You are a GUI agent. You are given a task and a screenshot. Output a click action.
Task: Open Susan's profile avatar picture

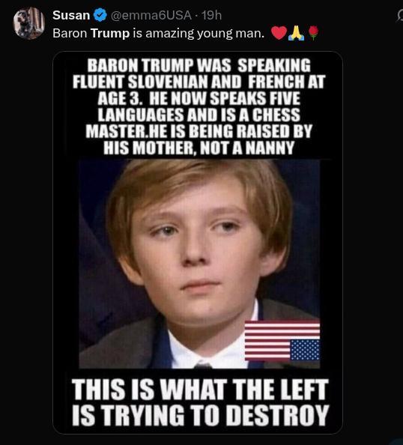tap(29, 23)
